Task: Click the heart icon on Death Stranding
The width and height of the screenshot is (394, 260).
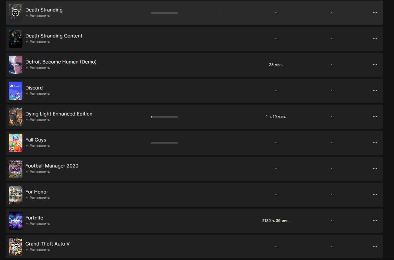Action: (15, 13)
